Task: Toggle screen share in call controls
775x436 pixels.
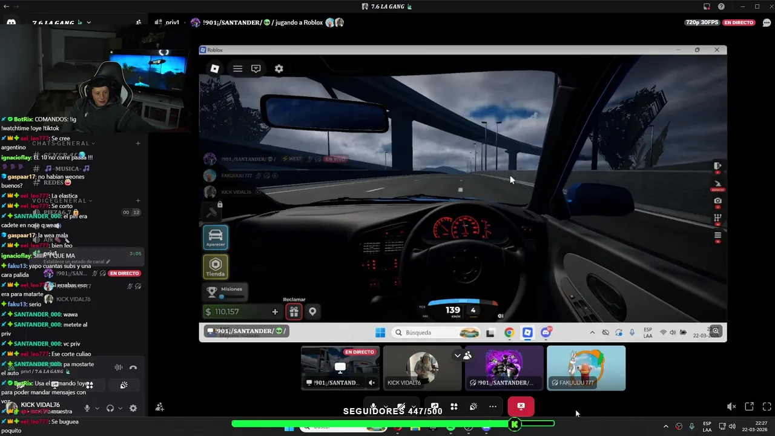Action: coord(435,407)
